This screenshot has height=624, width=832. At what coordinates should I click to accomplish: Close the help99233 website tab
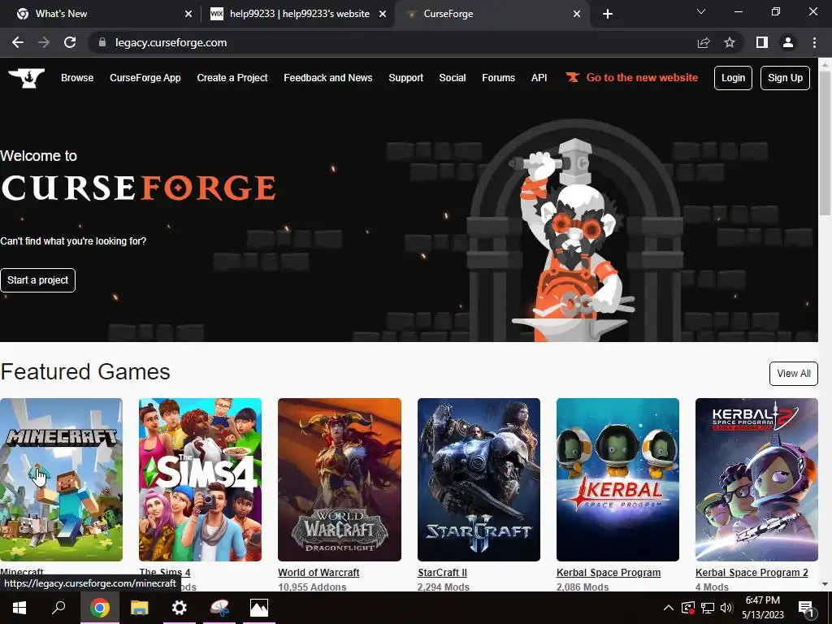click(x=383, y=14)
